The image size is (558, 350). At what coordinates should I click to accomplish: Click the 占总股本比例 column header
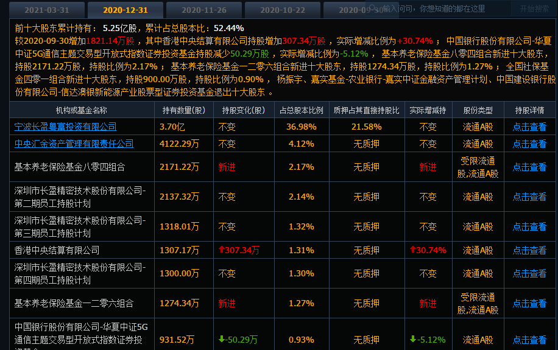pos(302,110)
